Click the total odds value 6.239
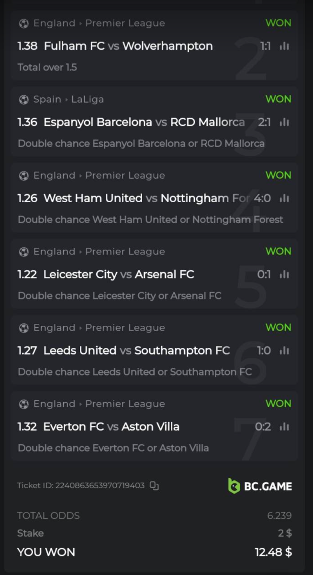313x575 pixels. point(279,516)
